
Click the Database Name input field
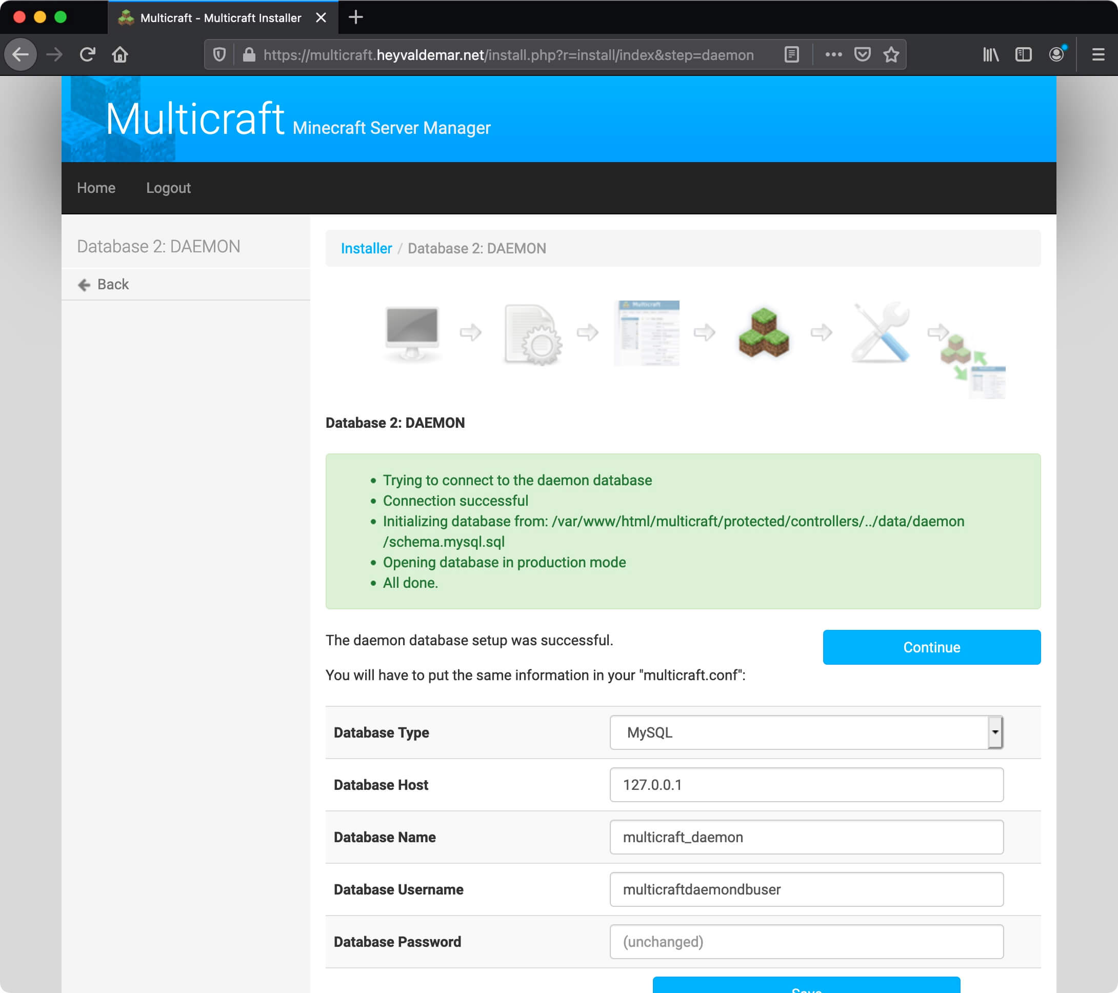(x=806, y=837)
